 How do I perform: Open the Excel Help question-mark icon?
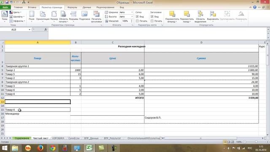[x=255, y=7]
